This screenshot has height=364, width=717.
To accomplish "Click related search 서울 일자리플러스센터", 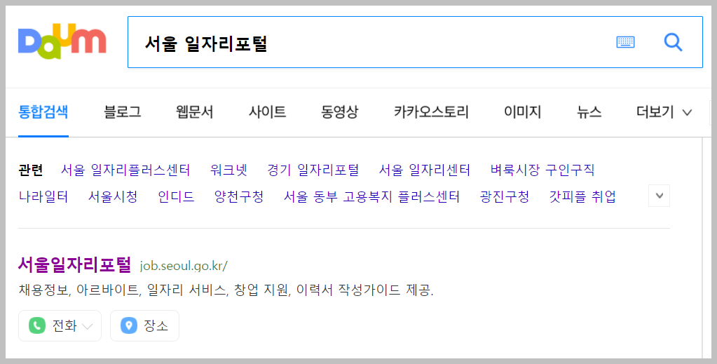I will [x=125, y=170].
